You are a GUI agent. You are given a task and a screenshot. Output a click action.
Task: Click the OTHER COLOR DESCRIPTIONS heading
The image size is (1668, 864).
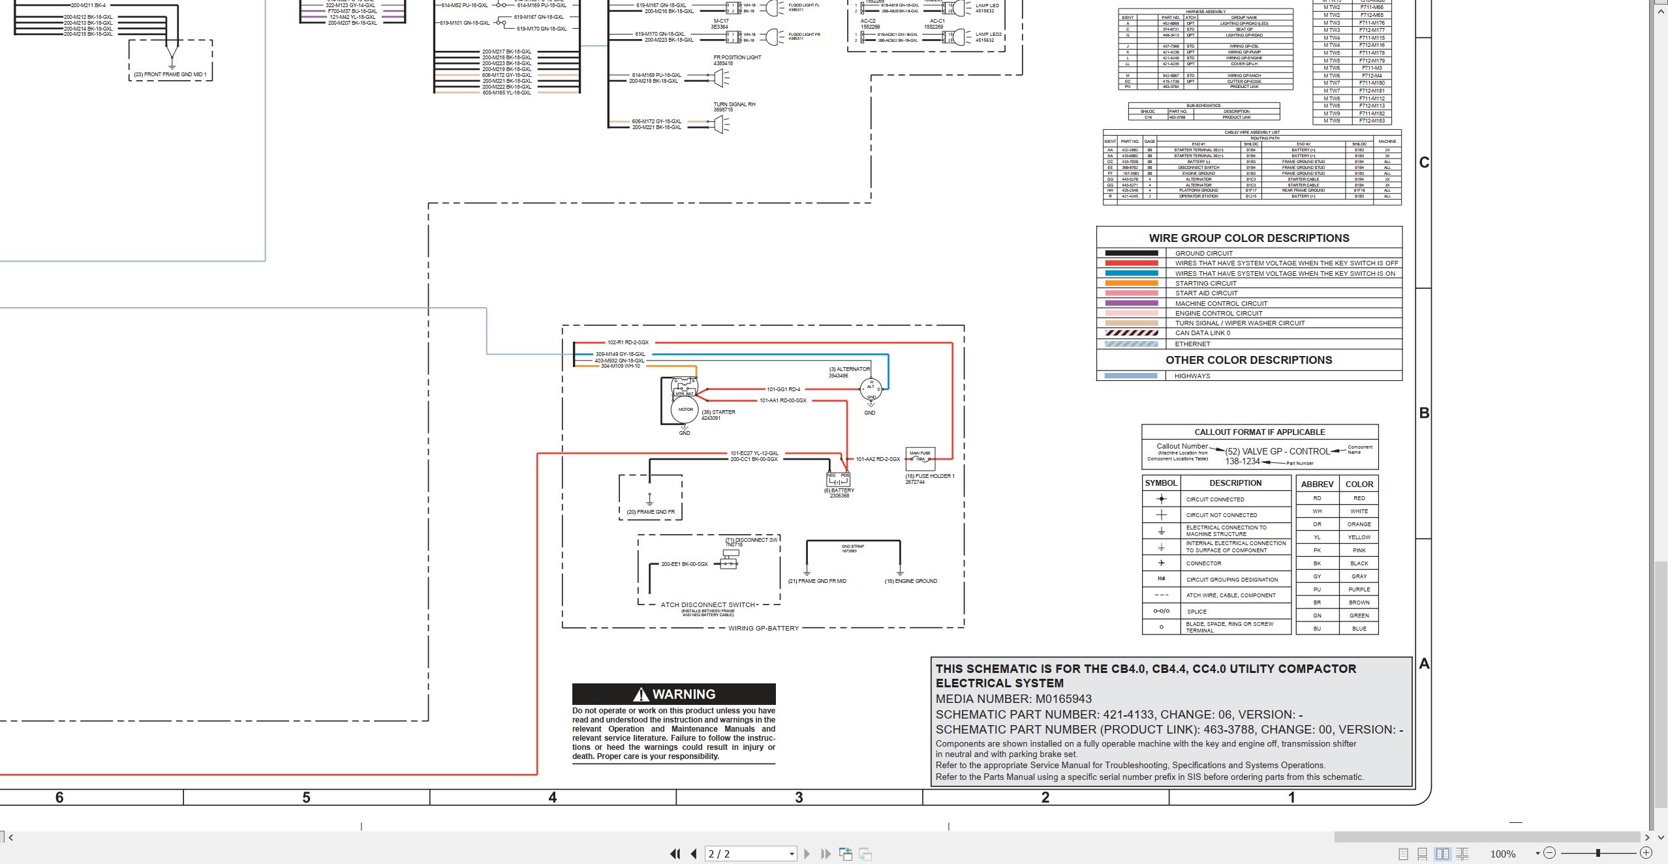coord(1249,360)
